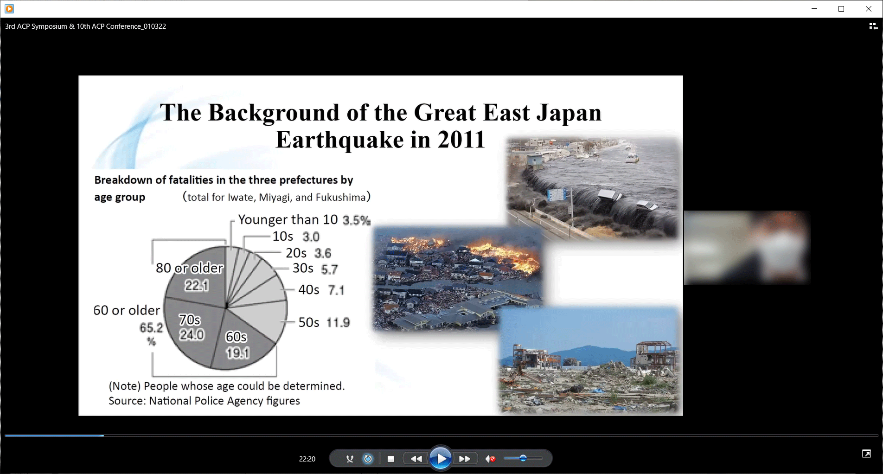
Task: Maximize the Media Player window
Action: pyautogui.click(x=841, y=9)
